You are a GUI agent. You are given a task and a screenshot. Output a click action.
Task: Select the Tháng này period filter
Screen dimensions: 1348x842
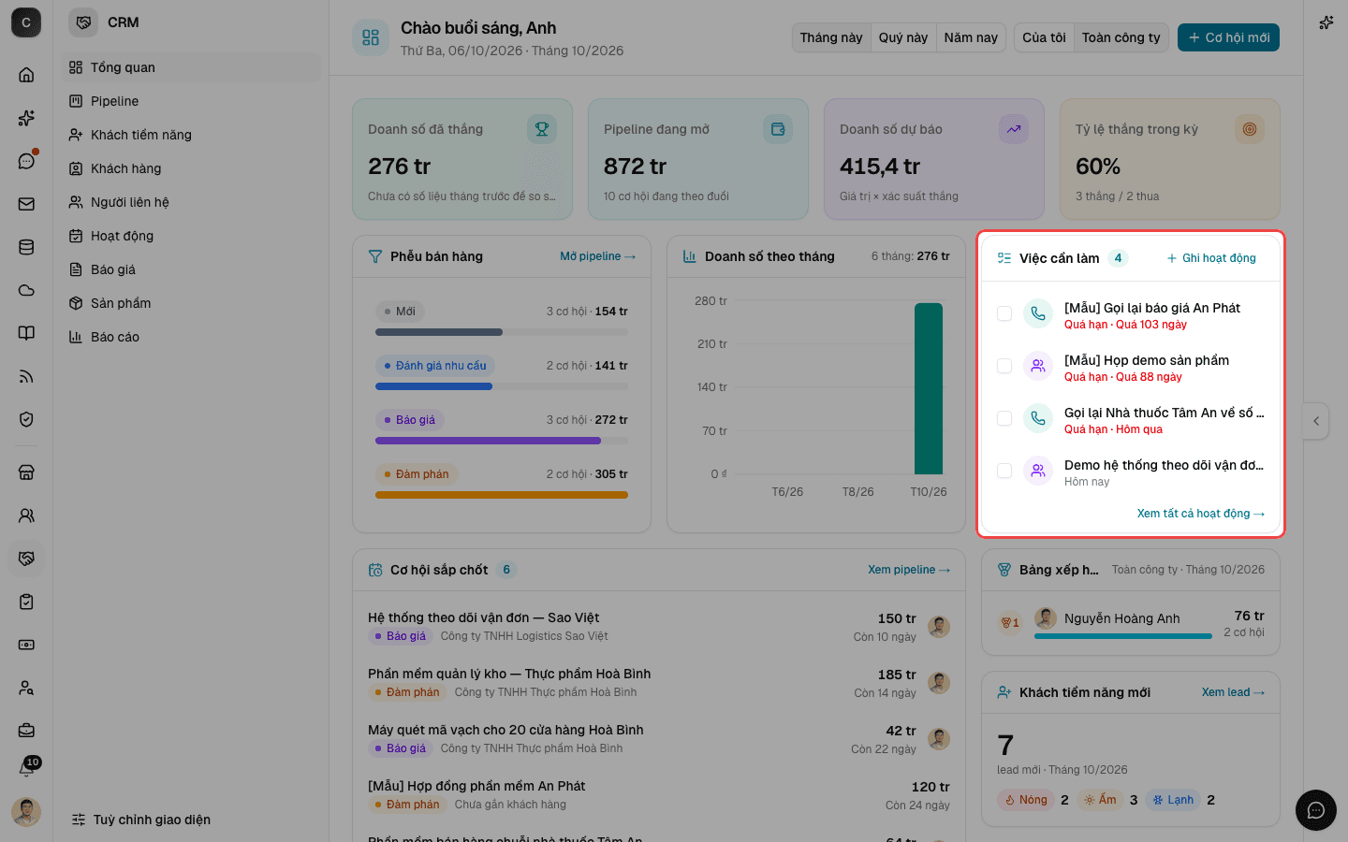(x=831, y=37)
